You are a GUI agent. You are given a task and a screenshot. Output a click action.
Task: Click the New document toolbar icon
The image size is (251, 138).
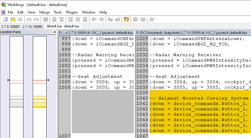pos(6,20)
